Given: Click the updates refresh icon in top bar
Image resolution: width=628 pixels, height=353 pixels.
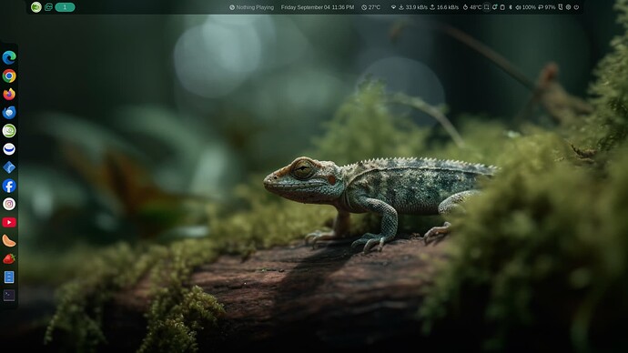Looking at the screenshot, I should click(x=494, y=7).
